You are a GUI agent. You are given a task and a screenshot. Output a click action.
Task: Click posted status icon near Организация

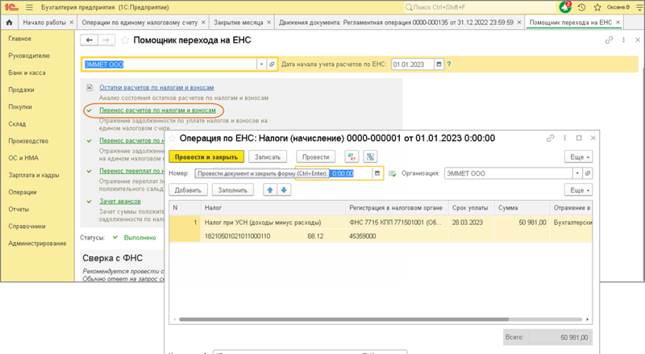(x=392, y=173)
